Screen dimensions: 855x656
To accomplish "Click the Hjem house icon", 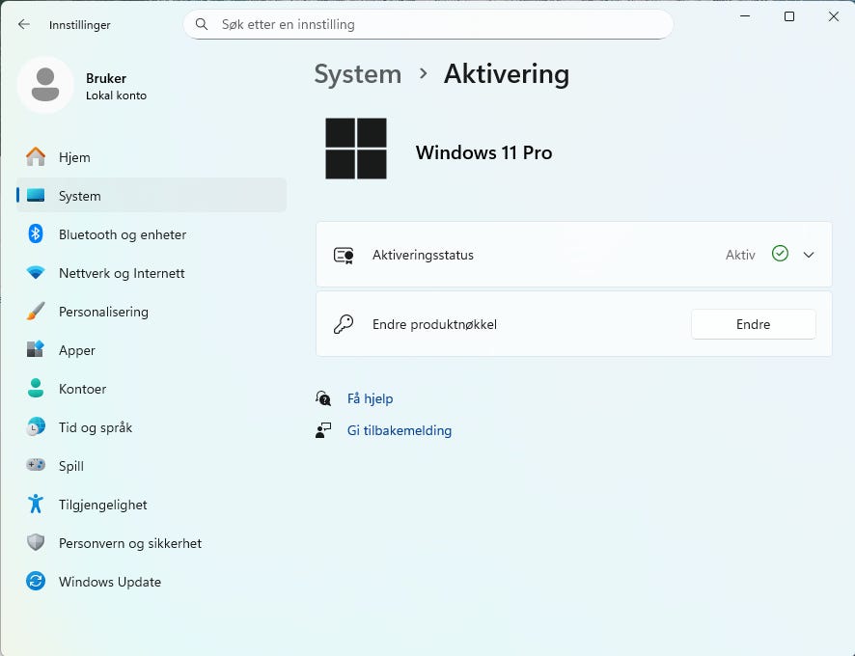I will coord(36,157).
